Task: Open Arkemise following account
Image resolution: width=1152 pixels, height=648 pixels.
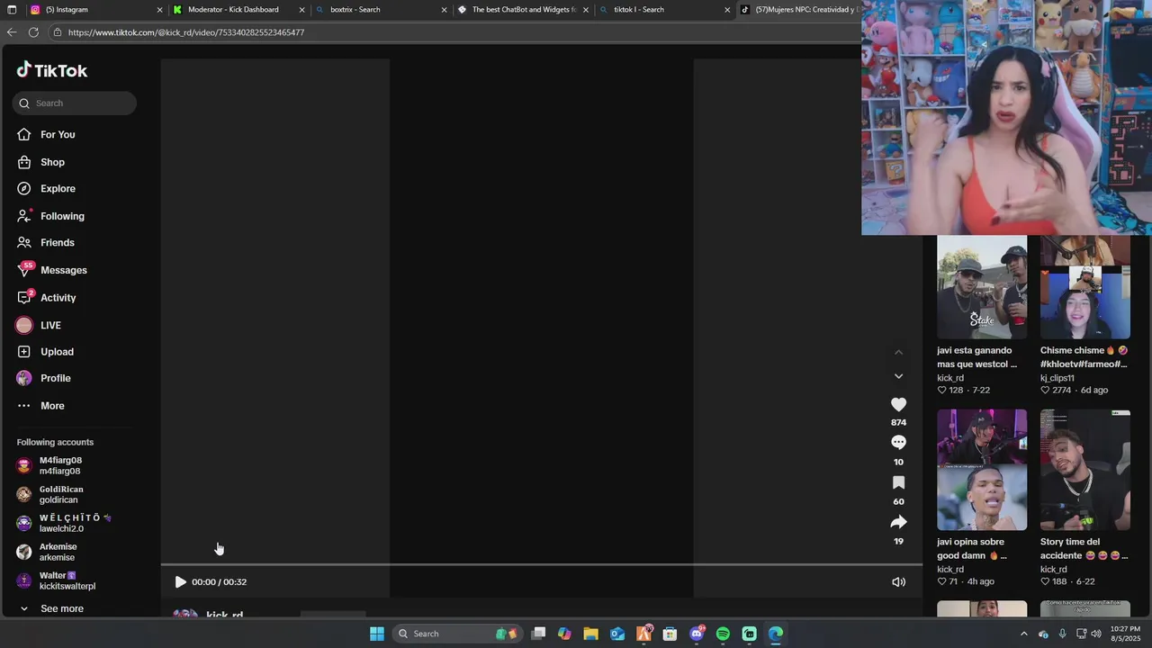Action: [x=58, y=552]
